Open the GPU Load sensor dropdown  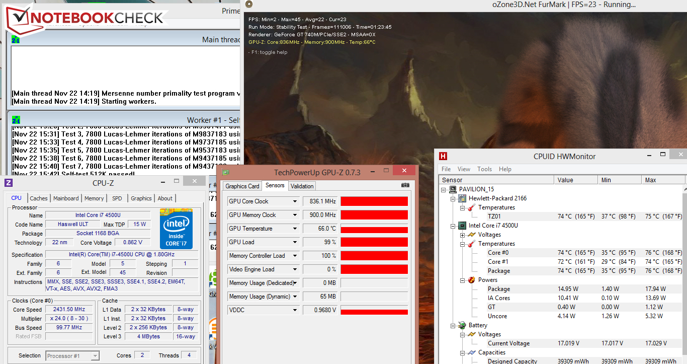tap(295, 242)
